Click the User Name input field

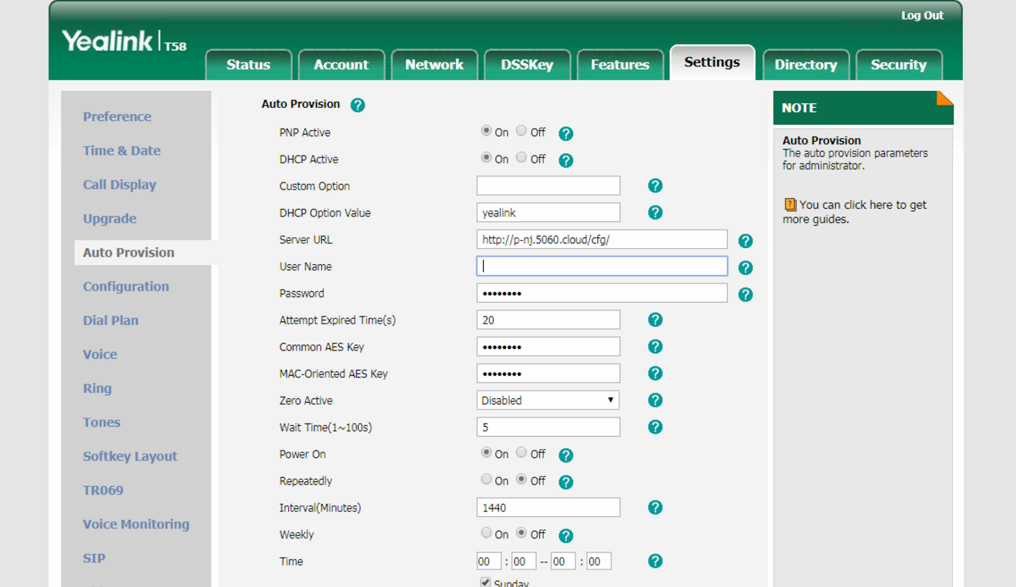point(602,267)
